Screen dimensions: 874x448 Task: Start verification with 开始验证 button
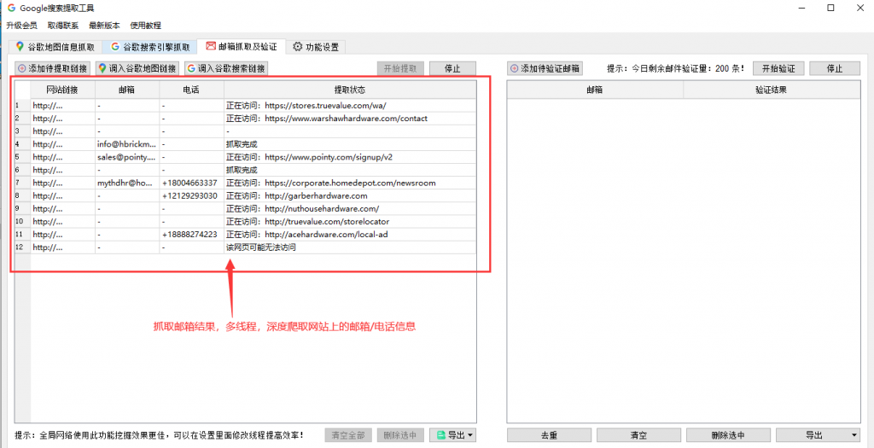(x=778, y=68)
